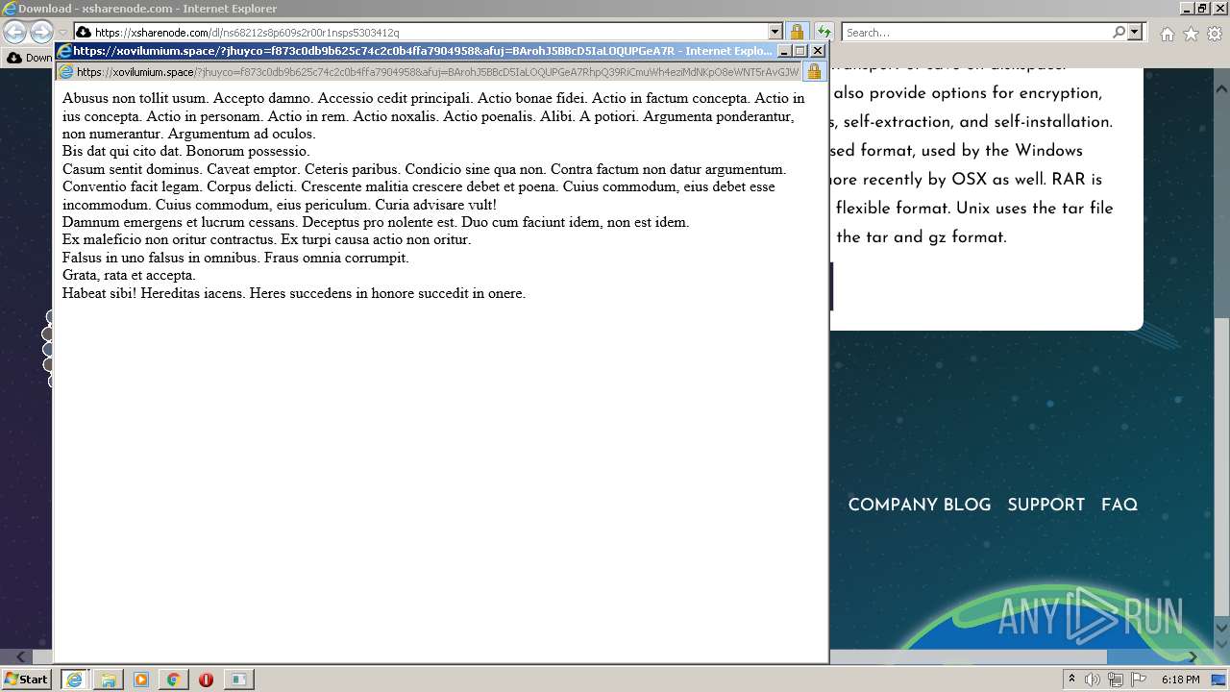The height and width of the screenshot is (692, 1230).
Task: Show hidden tray icons arrow
Action: (1071, 680)
